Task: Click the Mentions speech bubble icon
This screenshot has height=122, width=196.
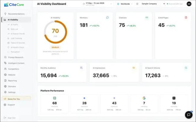Action: coord(107,18)
